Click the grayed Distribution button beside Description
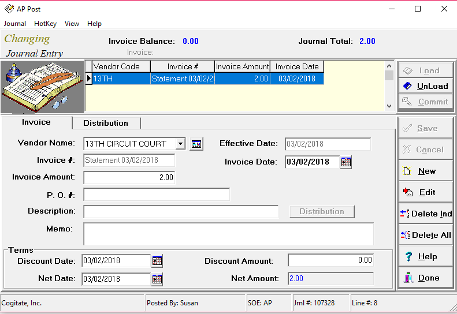Screen dimensions: 457x314 tap(322, 211)
